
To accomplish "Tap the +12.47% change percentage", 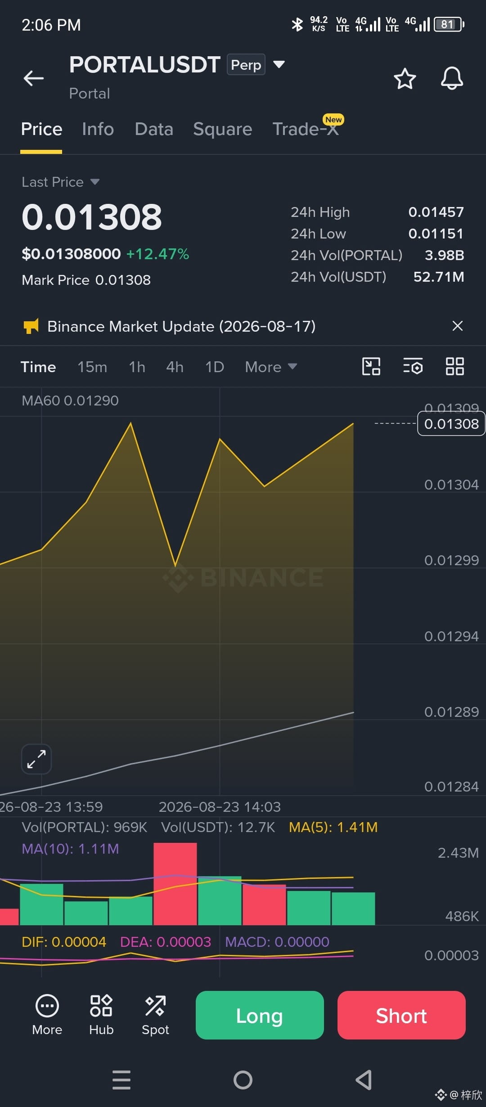I will pyautogui.click(x=157, y=254).
